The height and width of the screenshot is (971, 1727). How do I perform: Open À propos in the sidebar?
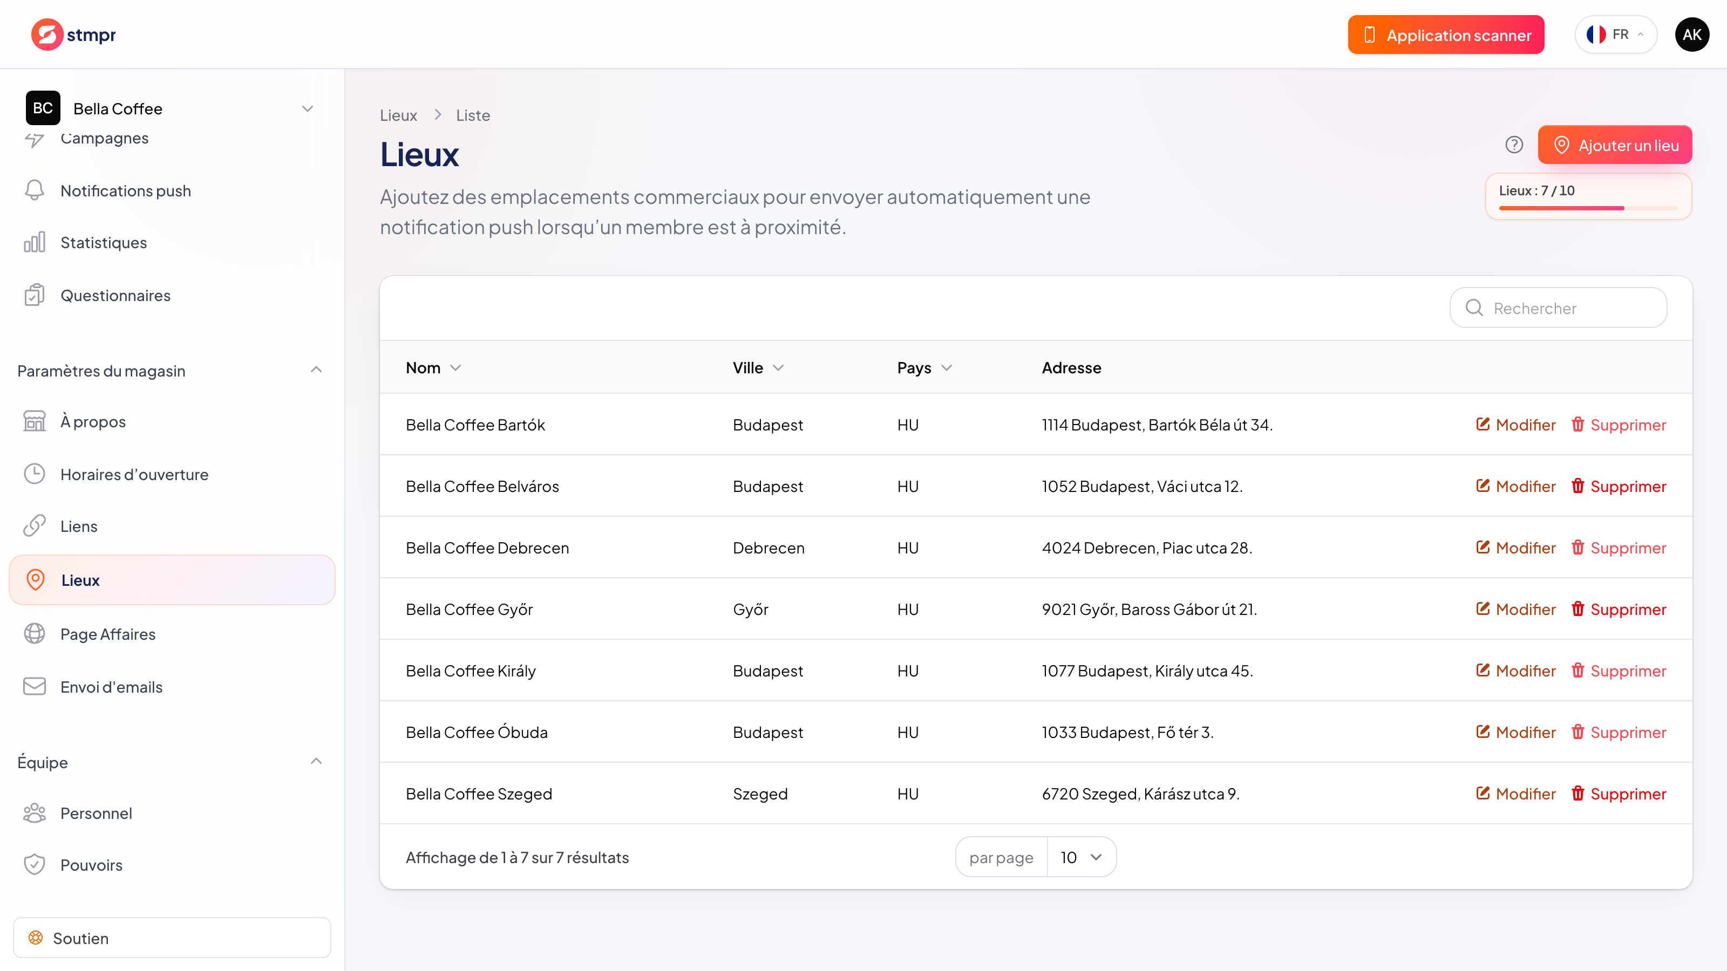[172, 421]
